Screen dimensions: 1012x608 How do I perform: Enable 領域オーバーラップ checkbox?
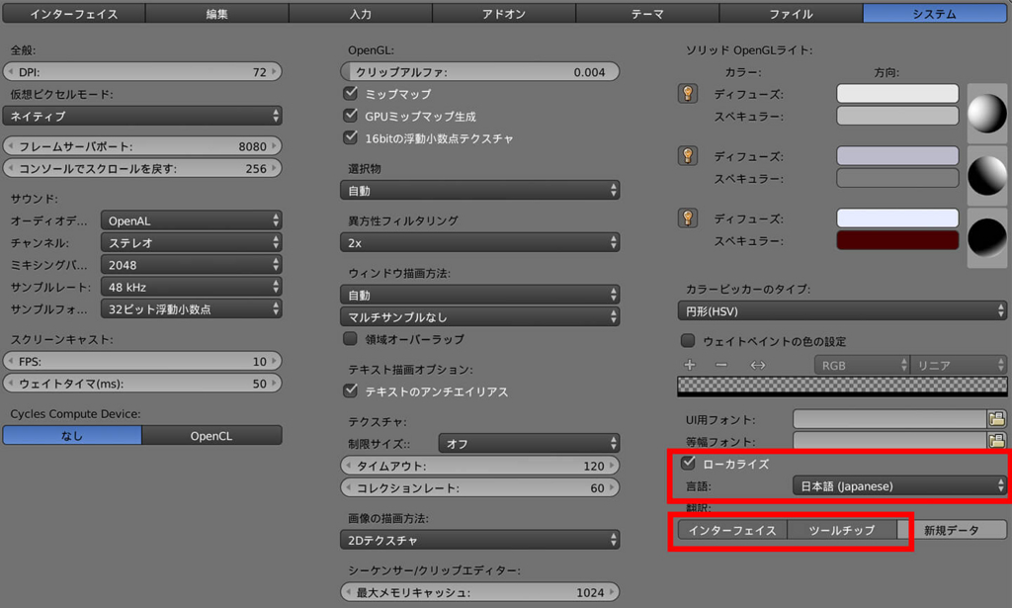[351, 339]
